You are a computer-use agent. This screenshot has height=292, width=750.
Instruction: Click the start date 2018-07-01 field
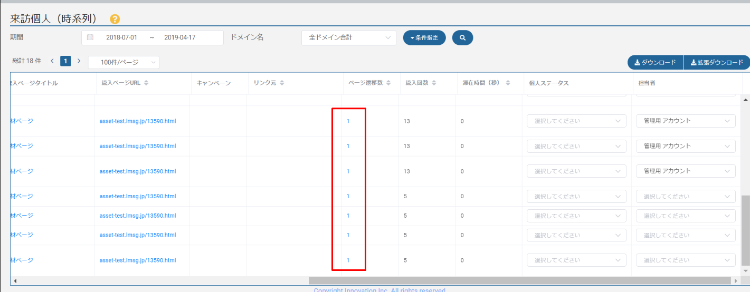121,38
